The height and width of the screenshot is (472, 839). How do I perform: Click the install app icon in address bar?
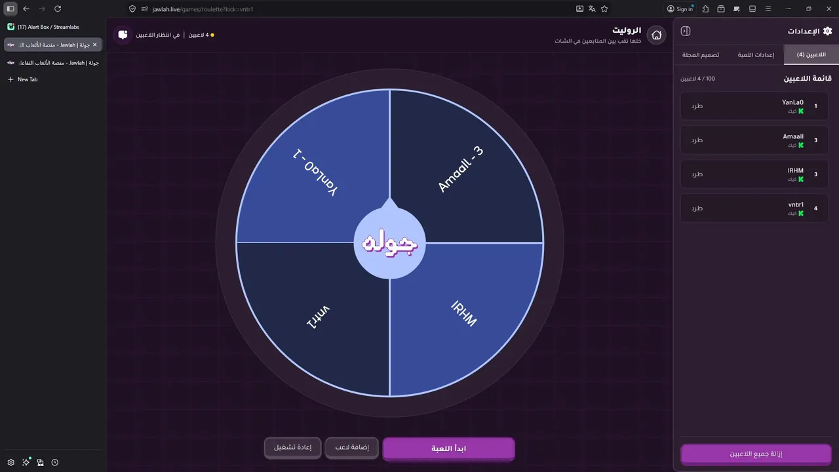point(579,9)
